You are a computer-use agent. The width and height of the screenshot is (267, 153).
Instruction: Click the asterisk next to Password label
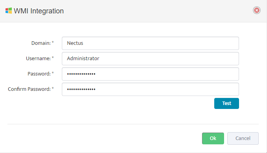[x=53, y=73]
